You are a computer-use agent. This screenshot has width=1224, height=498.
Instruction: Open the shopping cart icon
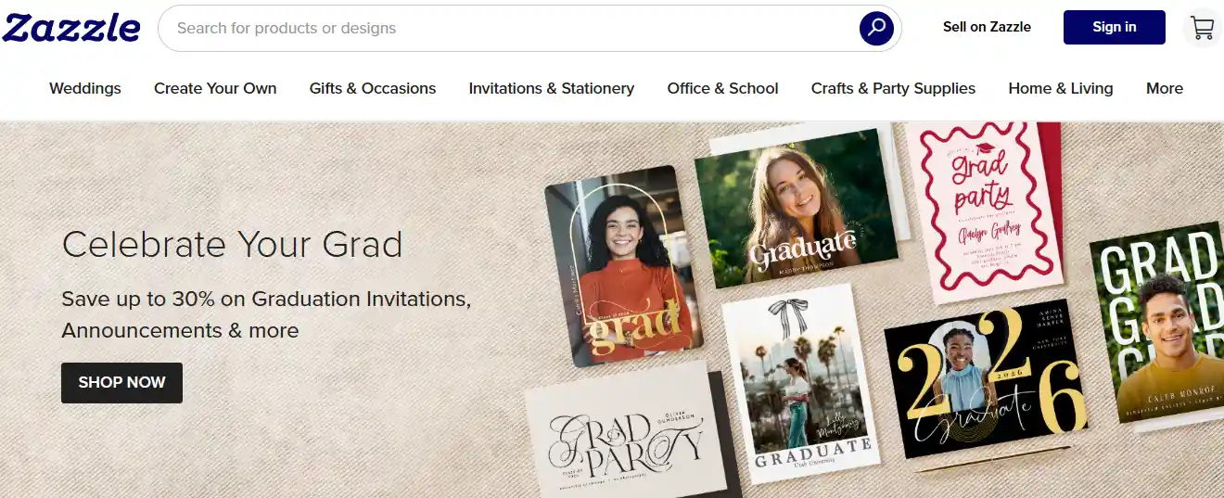(1202, 28)
